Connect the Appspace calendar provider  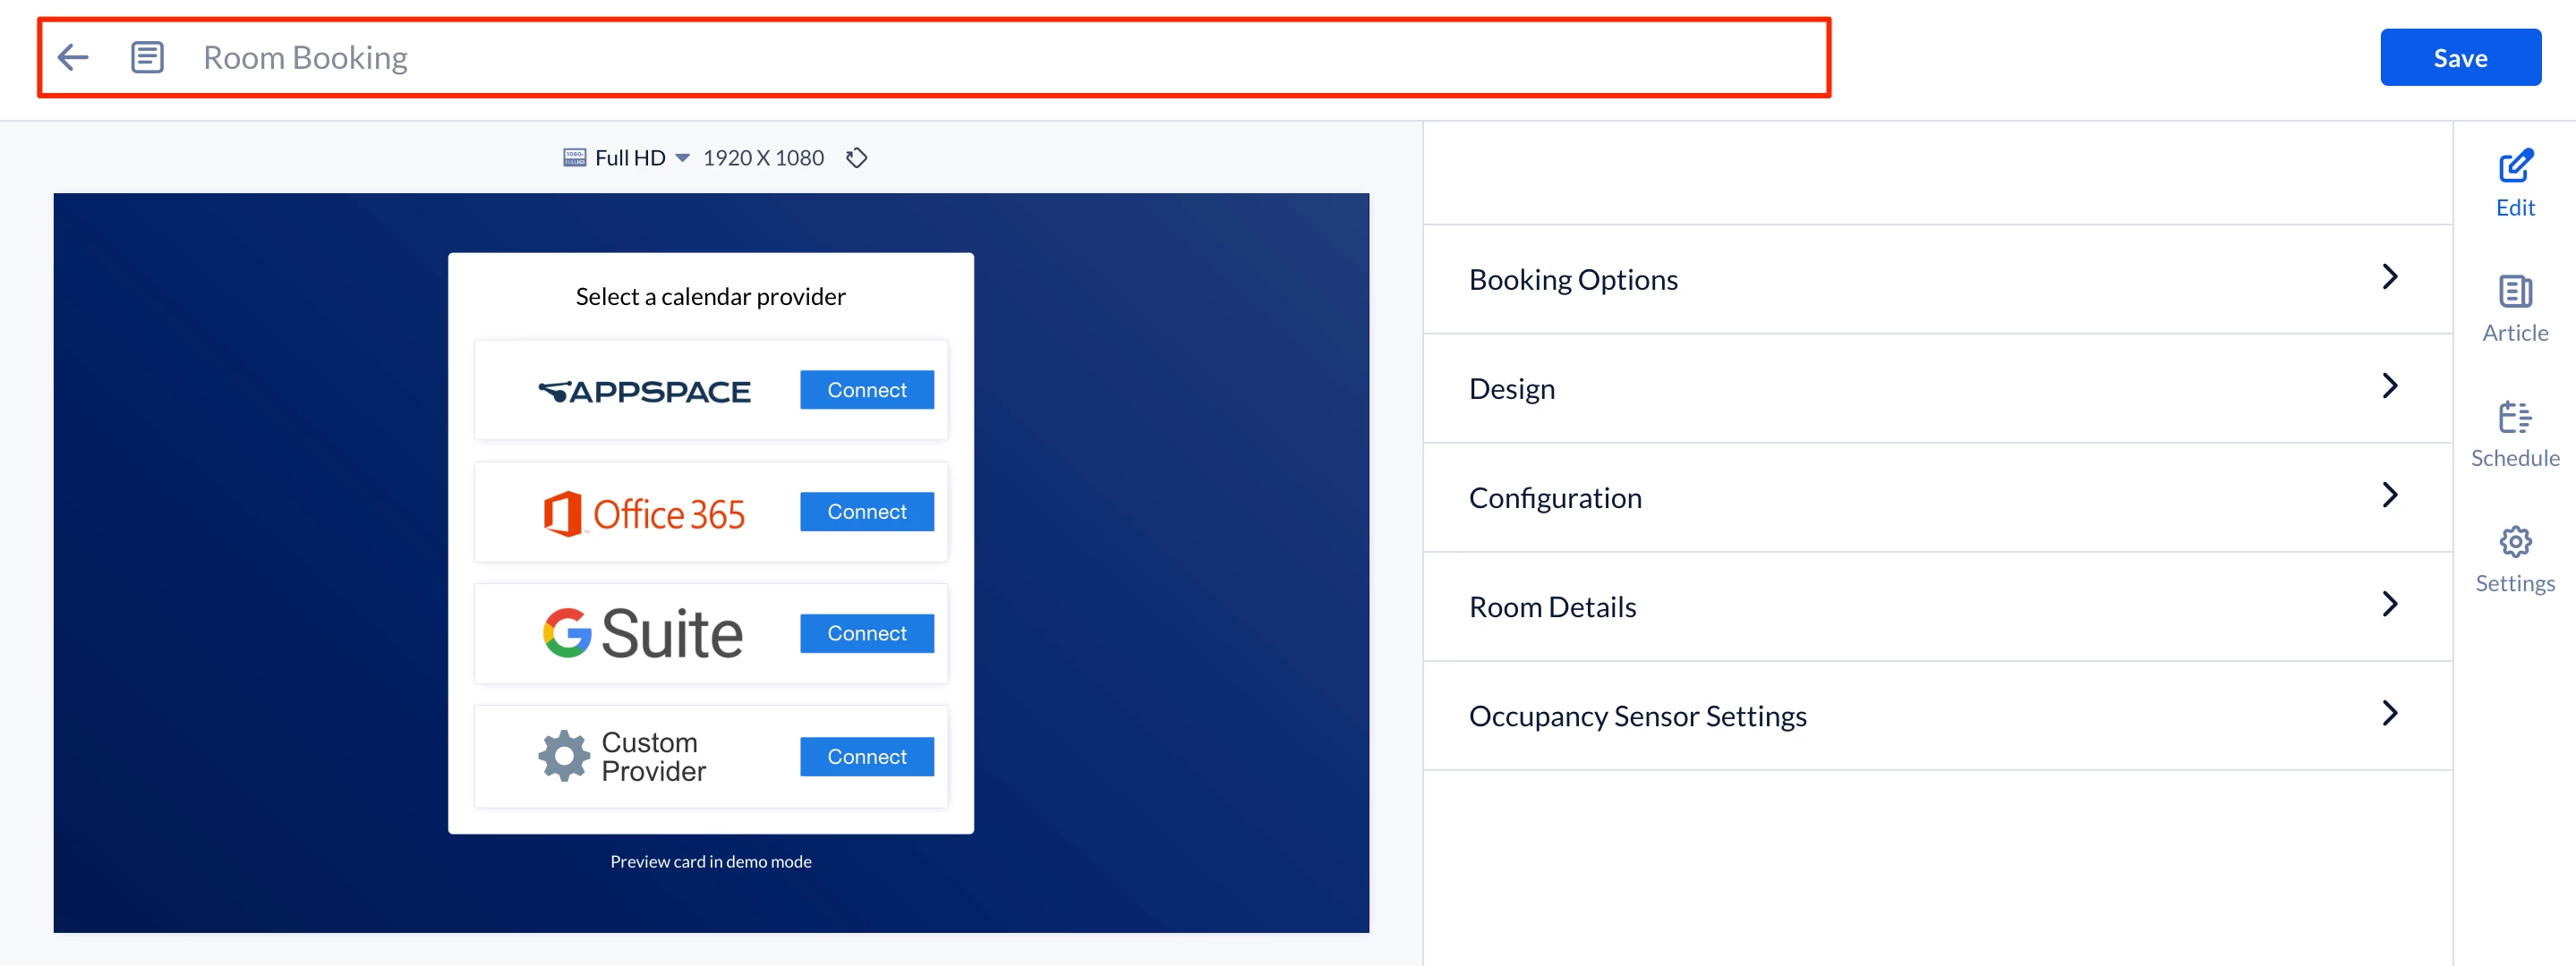(x=866, y=390)
